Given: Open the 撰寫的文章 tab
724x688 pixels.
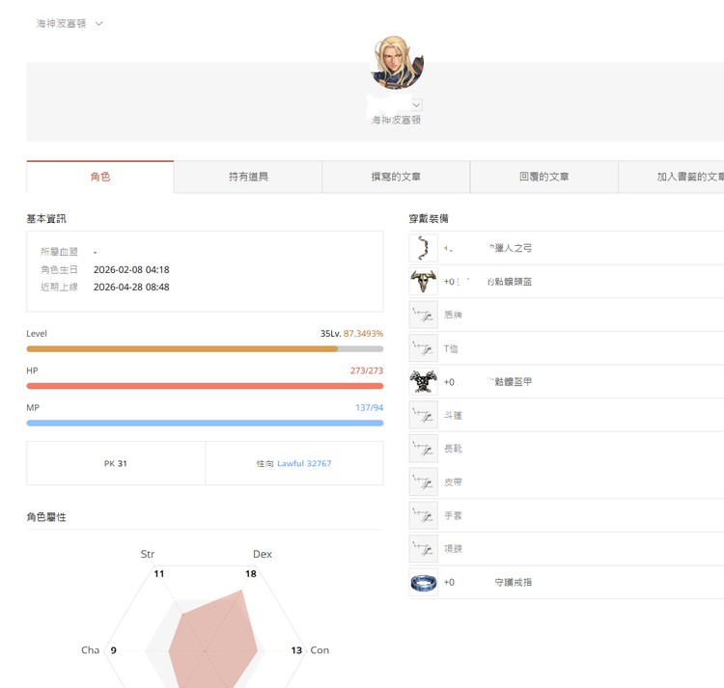Looking at the screenshot, I should tap(396, 177).
